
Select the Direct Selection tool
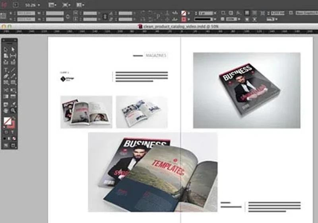tap(13, 49)
